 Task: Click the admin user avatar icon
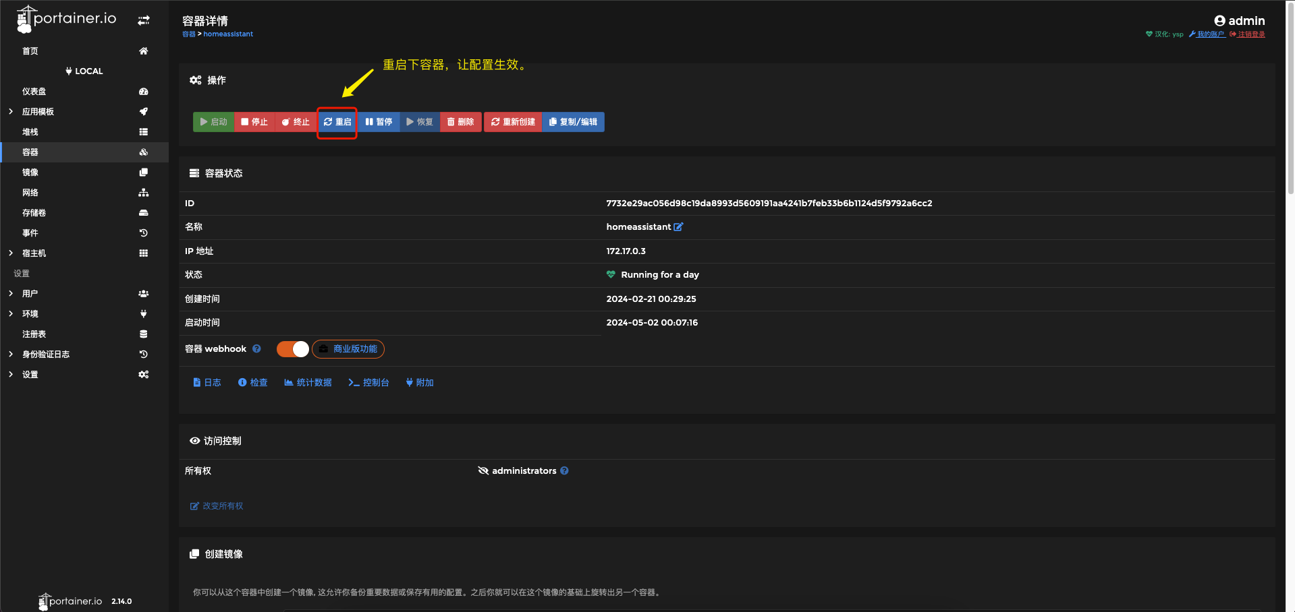(x=1219, y=21)
